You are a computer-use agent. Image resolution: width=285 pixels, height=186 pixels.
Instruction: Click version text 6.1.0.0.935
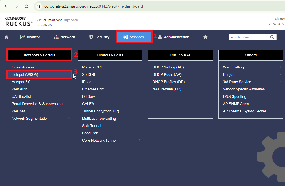point(44,25)
